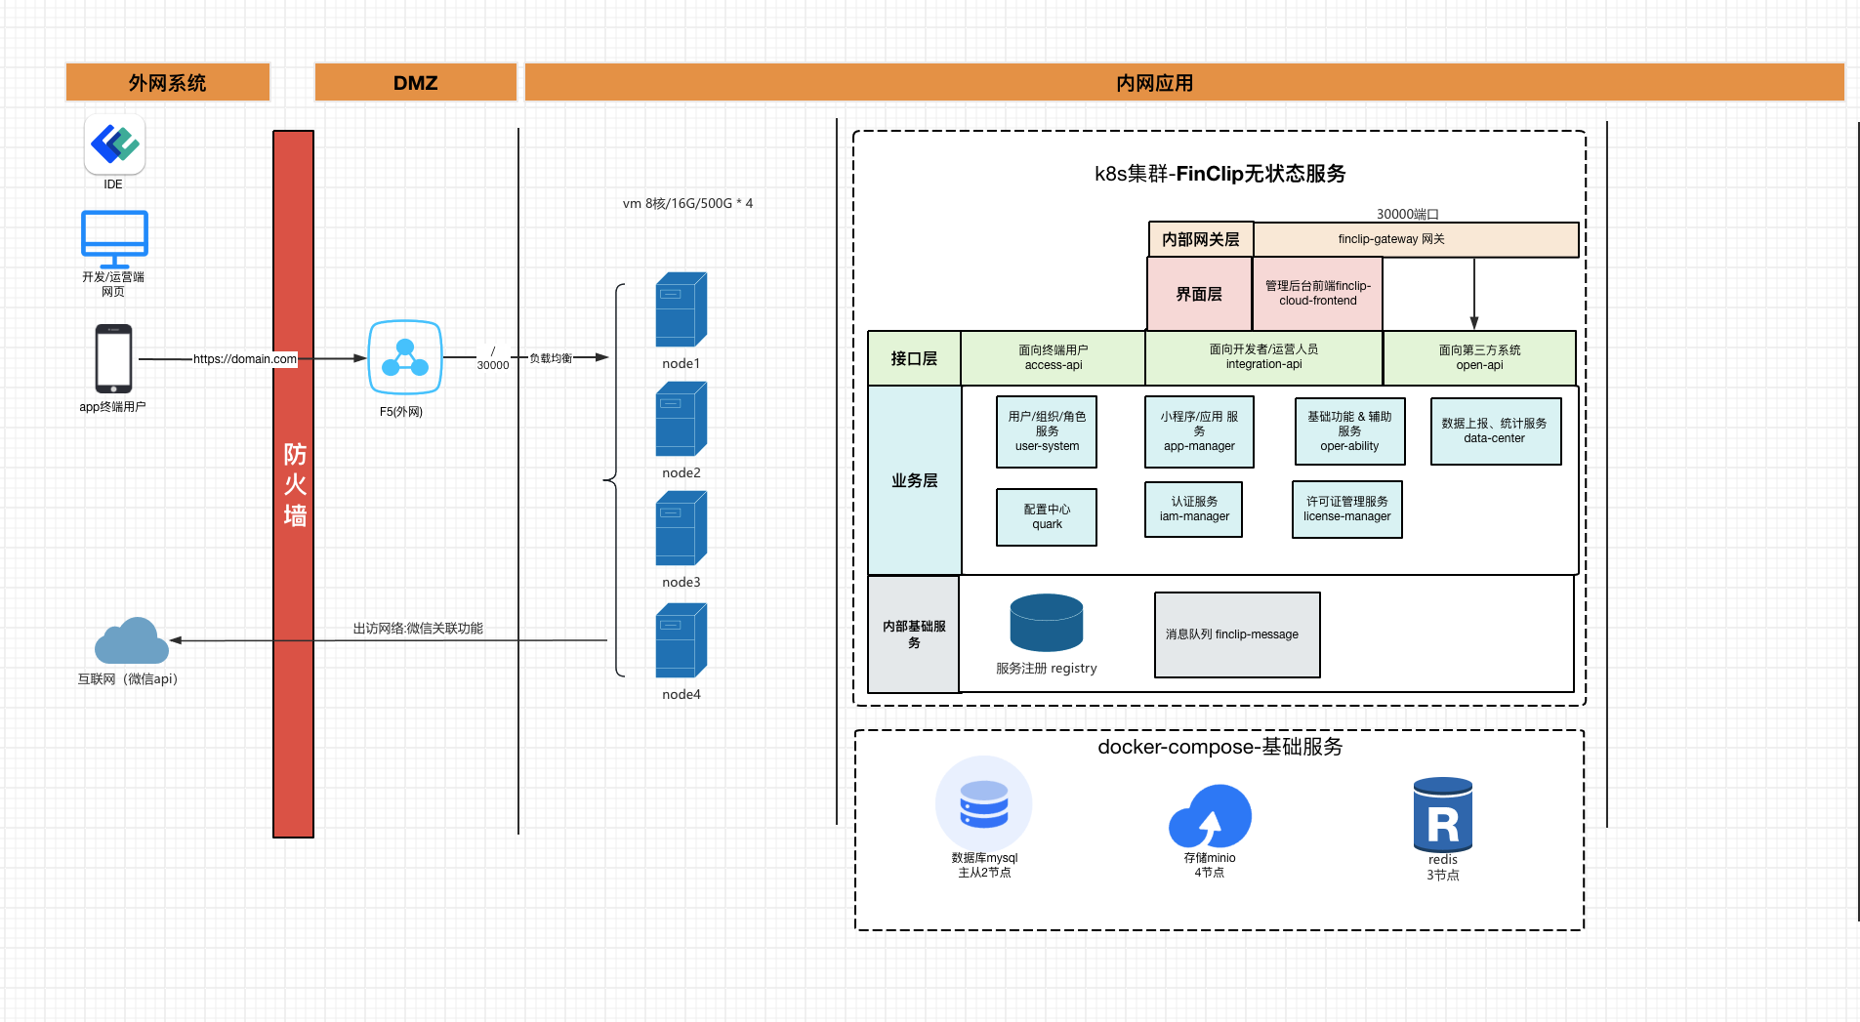
Task: Click the red 防火墙 firewall bar
Action: [294, 484]
